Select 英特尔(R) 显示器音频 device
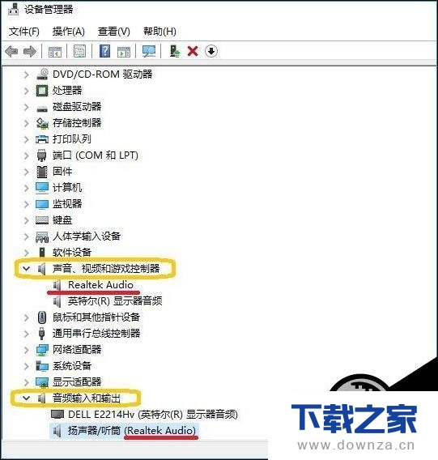 point(115,301)
